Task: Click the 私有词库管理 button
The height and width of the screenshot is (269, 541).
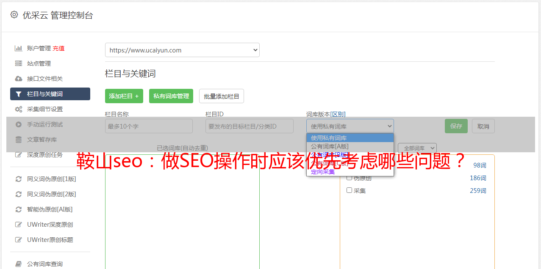Action: 171,96
